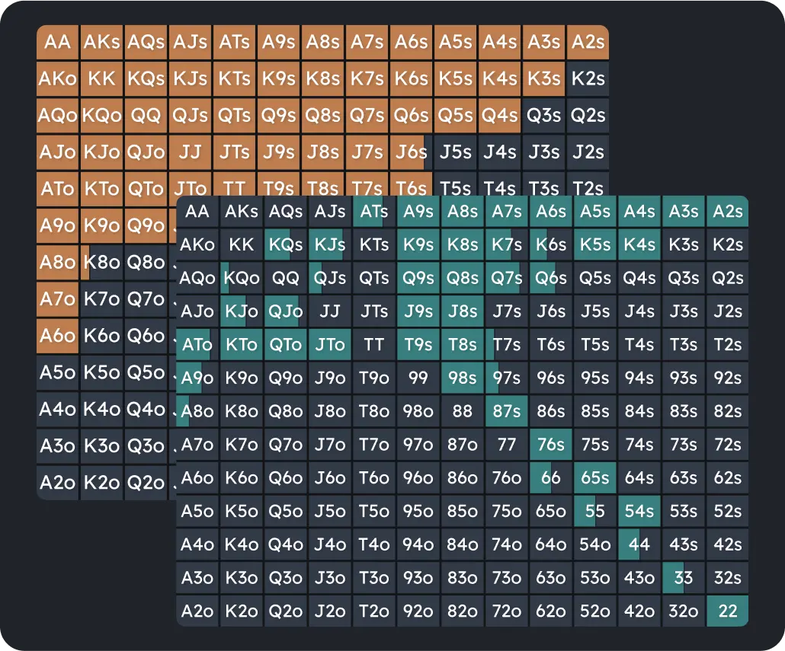Select the AA cell in the back orange grid
This screenshot has width=785, height=651.
point(57,42)
